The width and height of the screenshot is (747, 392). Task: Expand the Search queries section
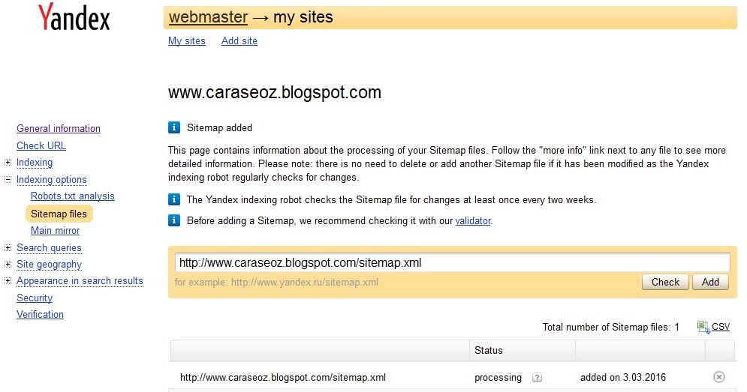[x=8, y=248]
